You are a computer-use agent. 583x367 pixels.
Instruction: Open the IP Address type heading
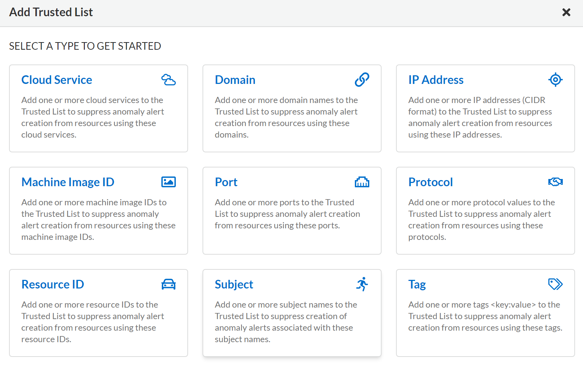click(436, 80)
